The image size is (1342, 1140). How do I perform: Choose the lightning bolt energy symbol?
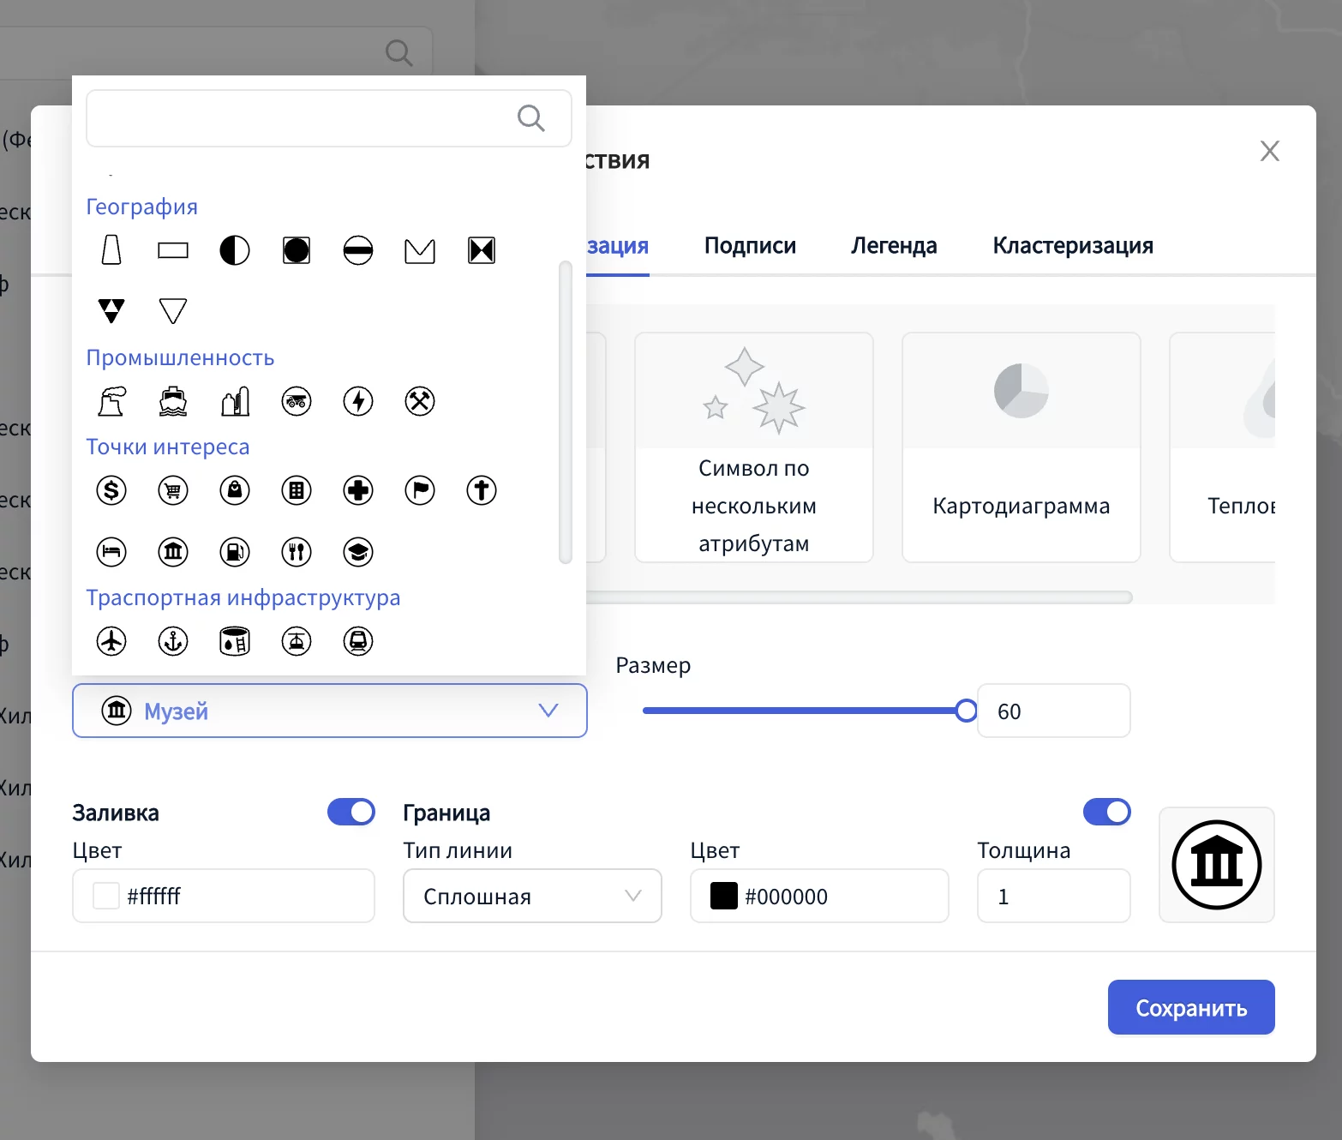click(x=358, y=401)
